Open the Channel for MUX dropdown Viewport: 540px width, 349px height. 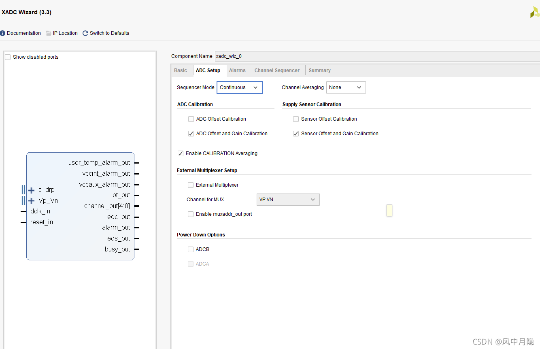pos(288,200)
